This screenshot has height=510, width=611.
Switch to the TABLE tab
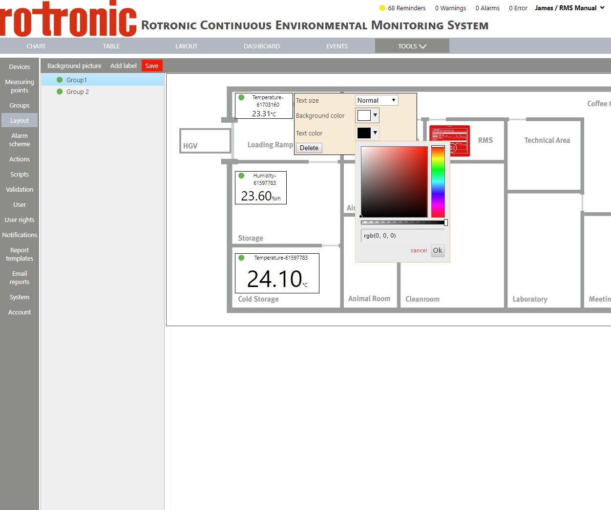pos(111,46)
